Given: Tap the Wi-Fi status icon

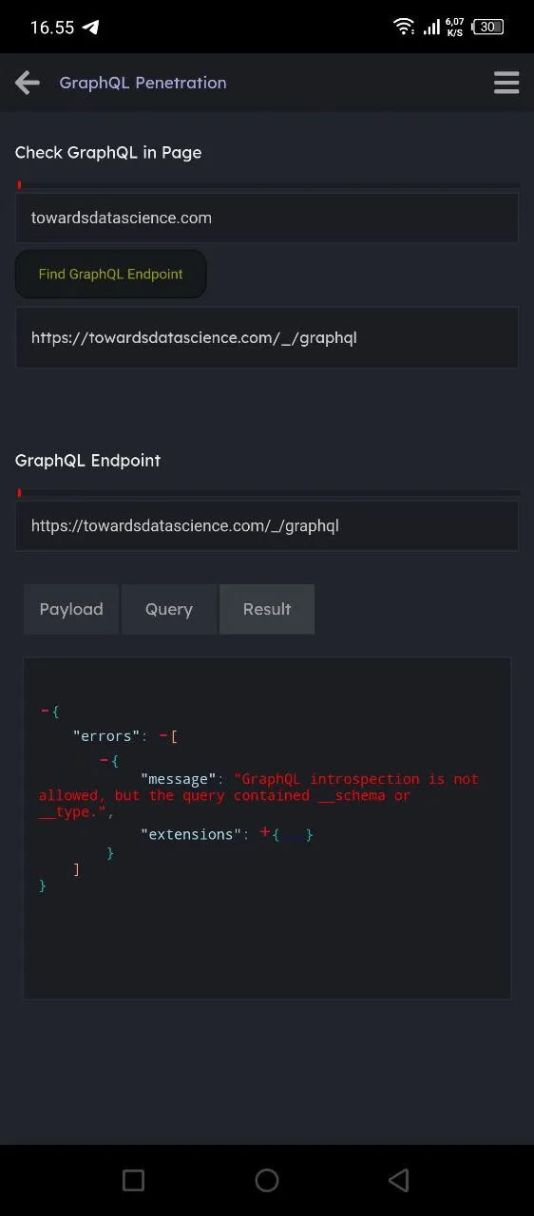Looking at the screenshot, I should (x=404, y=27).
